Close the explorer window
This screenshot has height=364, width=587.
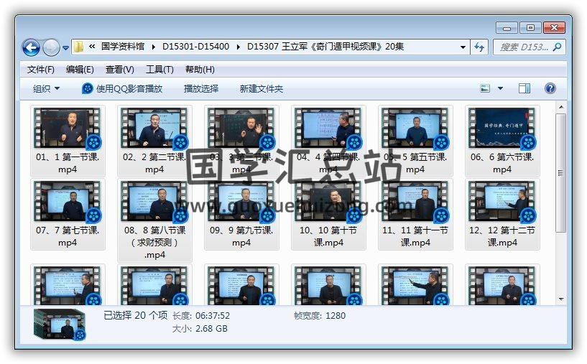(554, 28)
